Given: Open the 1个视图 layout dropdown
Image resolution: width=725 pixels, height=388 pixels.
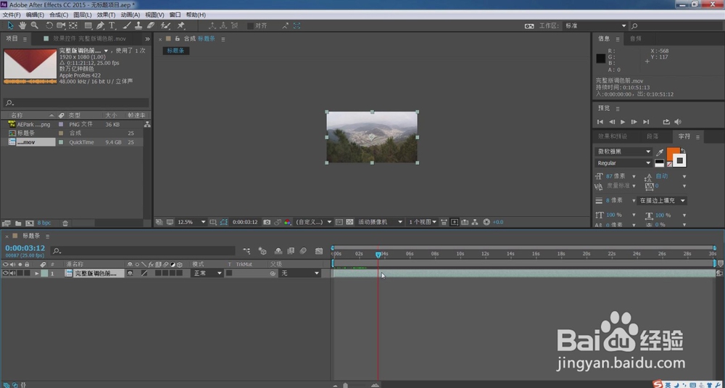Looking at the screenshot, I should pos(423,222).
